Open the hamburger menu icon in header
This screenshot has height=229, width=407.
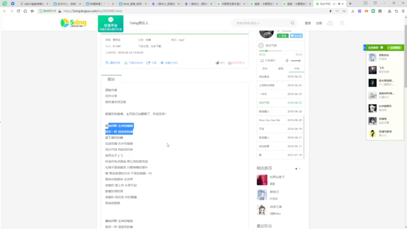tap(342, 23)
